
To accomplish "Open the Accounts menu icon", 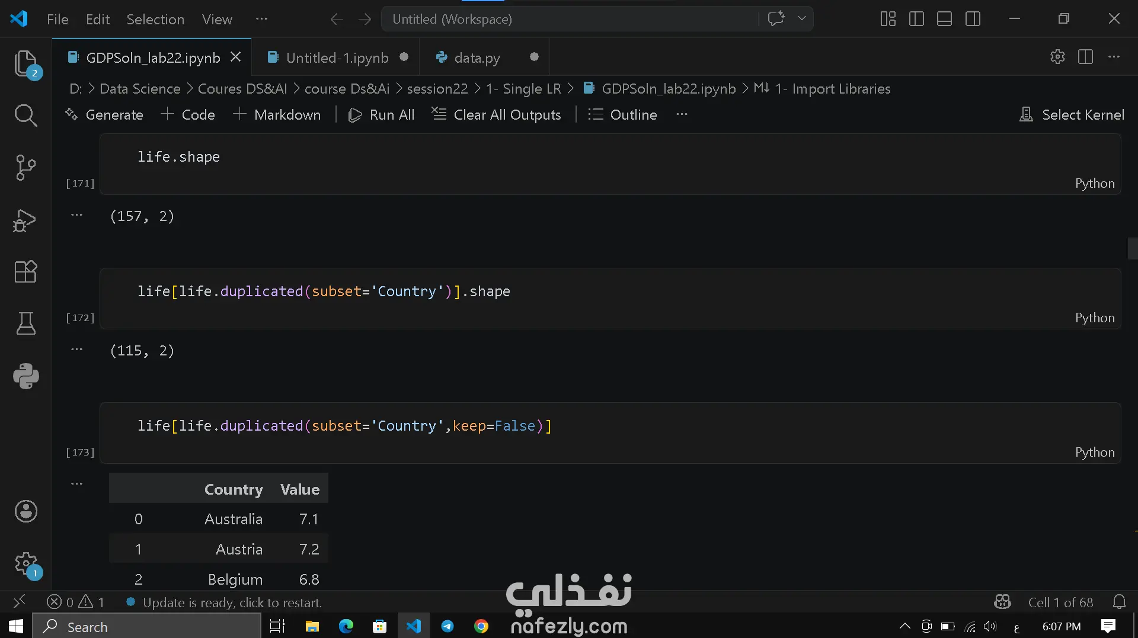I will click(25, 511).
